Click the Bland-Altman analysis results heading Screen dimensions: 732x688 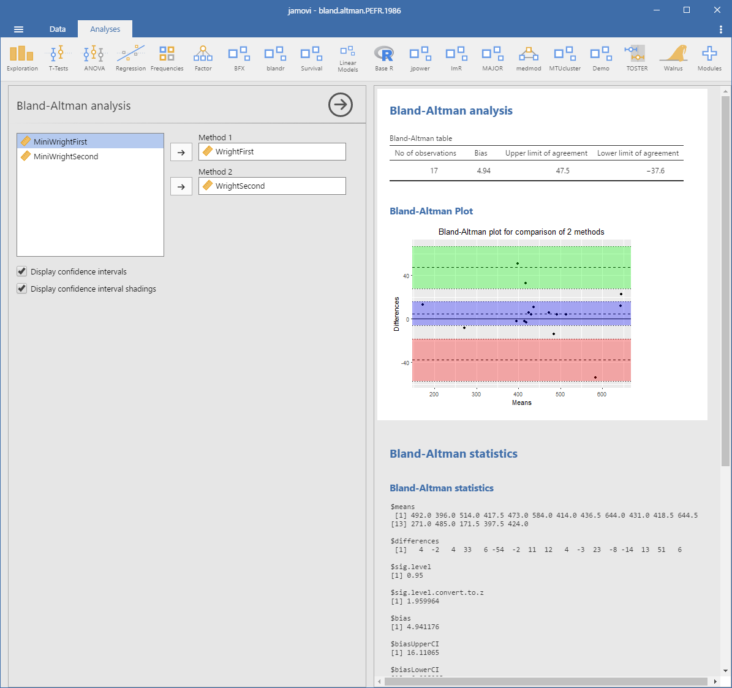[451, 111]
